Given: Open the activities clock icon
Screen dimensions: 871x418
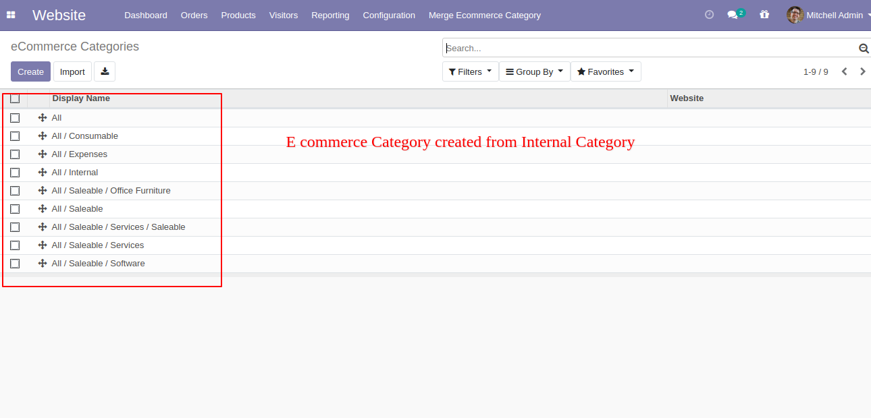Looking at the screenshot, I should click(x=709, y=14).
